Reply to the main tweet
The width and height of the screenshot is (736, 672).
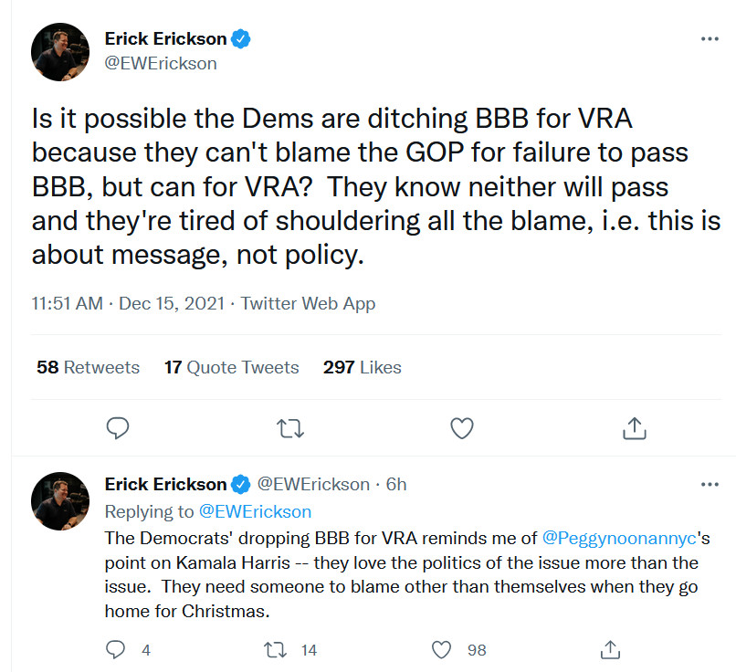pos(117,427)
